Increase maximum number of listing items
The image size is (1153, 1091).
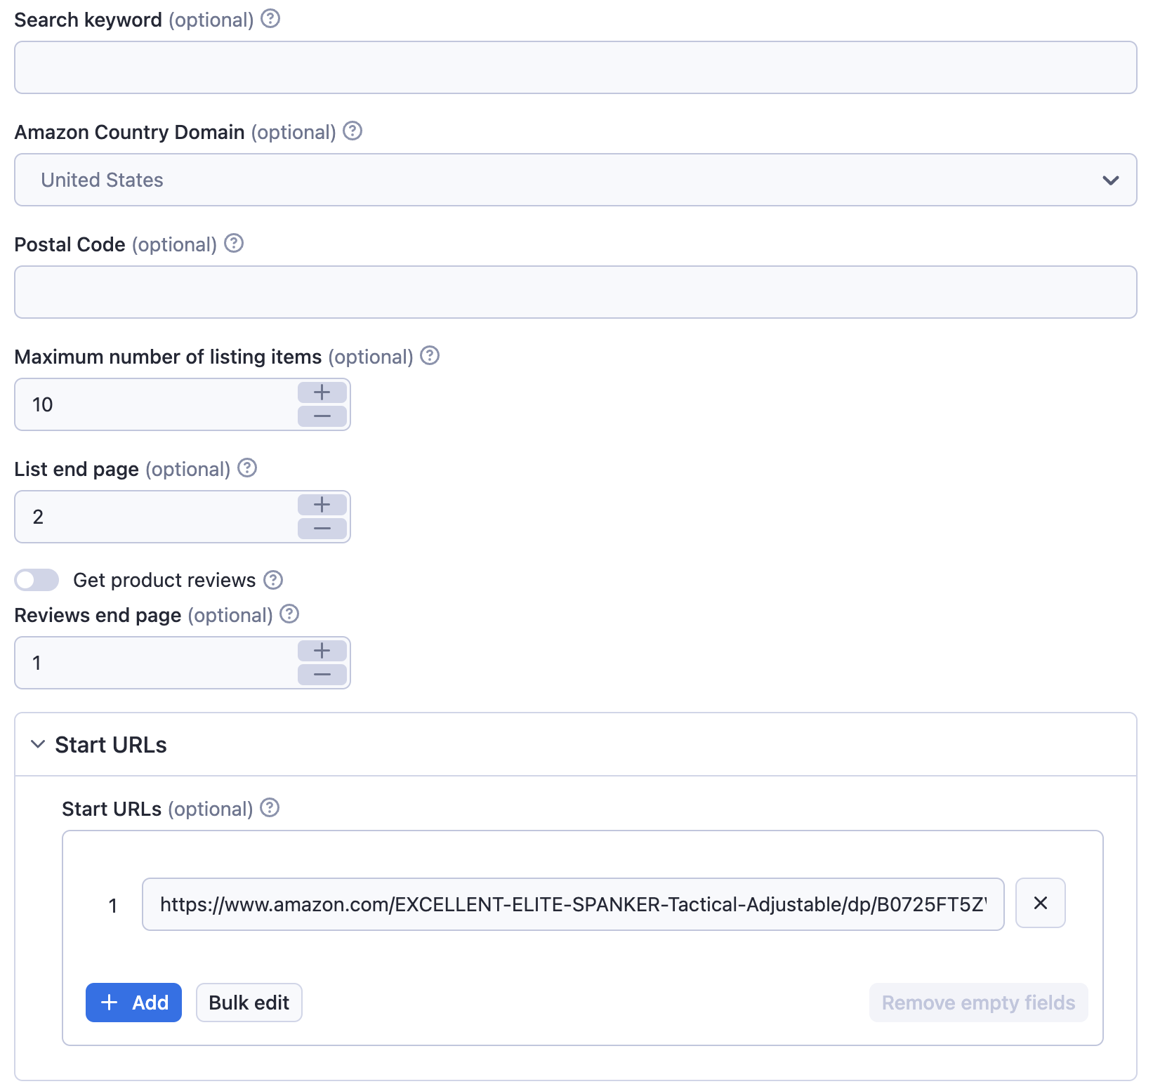point(322,392)
